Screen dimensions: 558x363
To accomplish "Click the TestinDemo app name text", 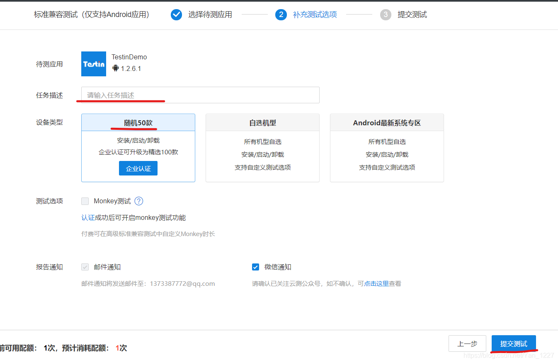I will tap(129, 57).
